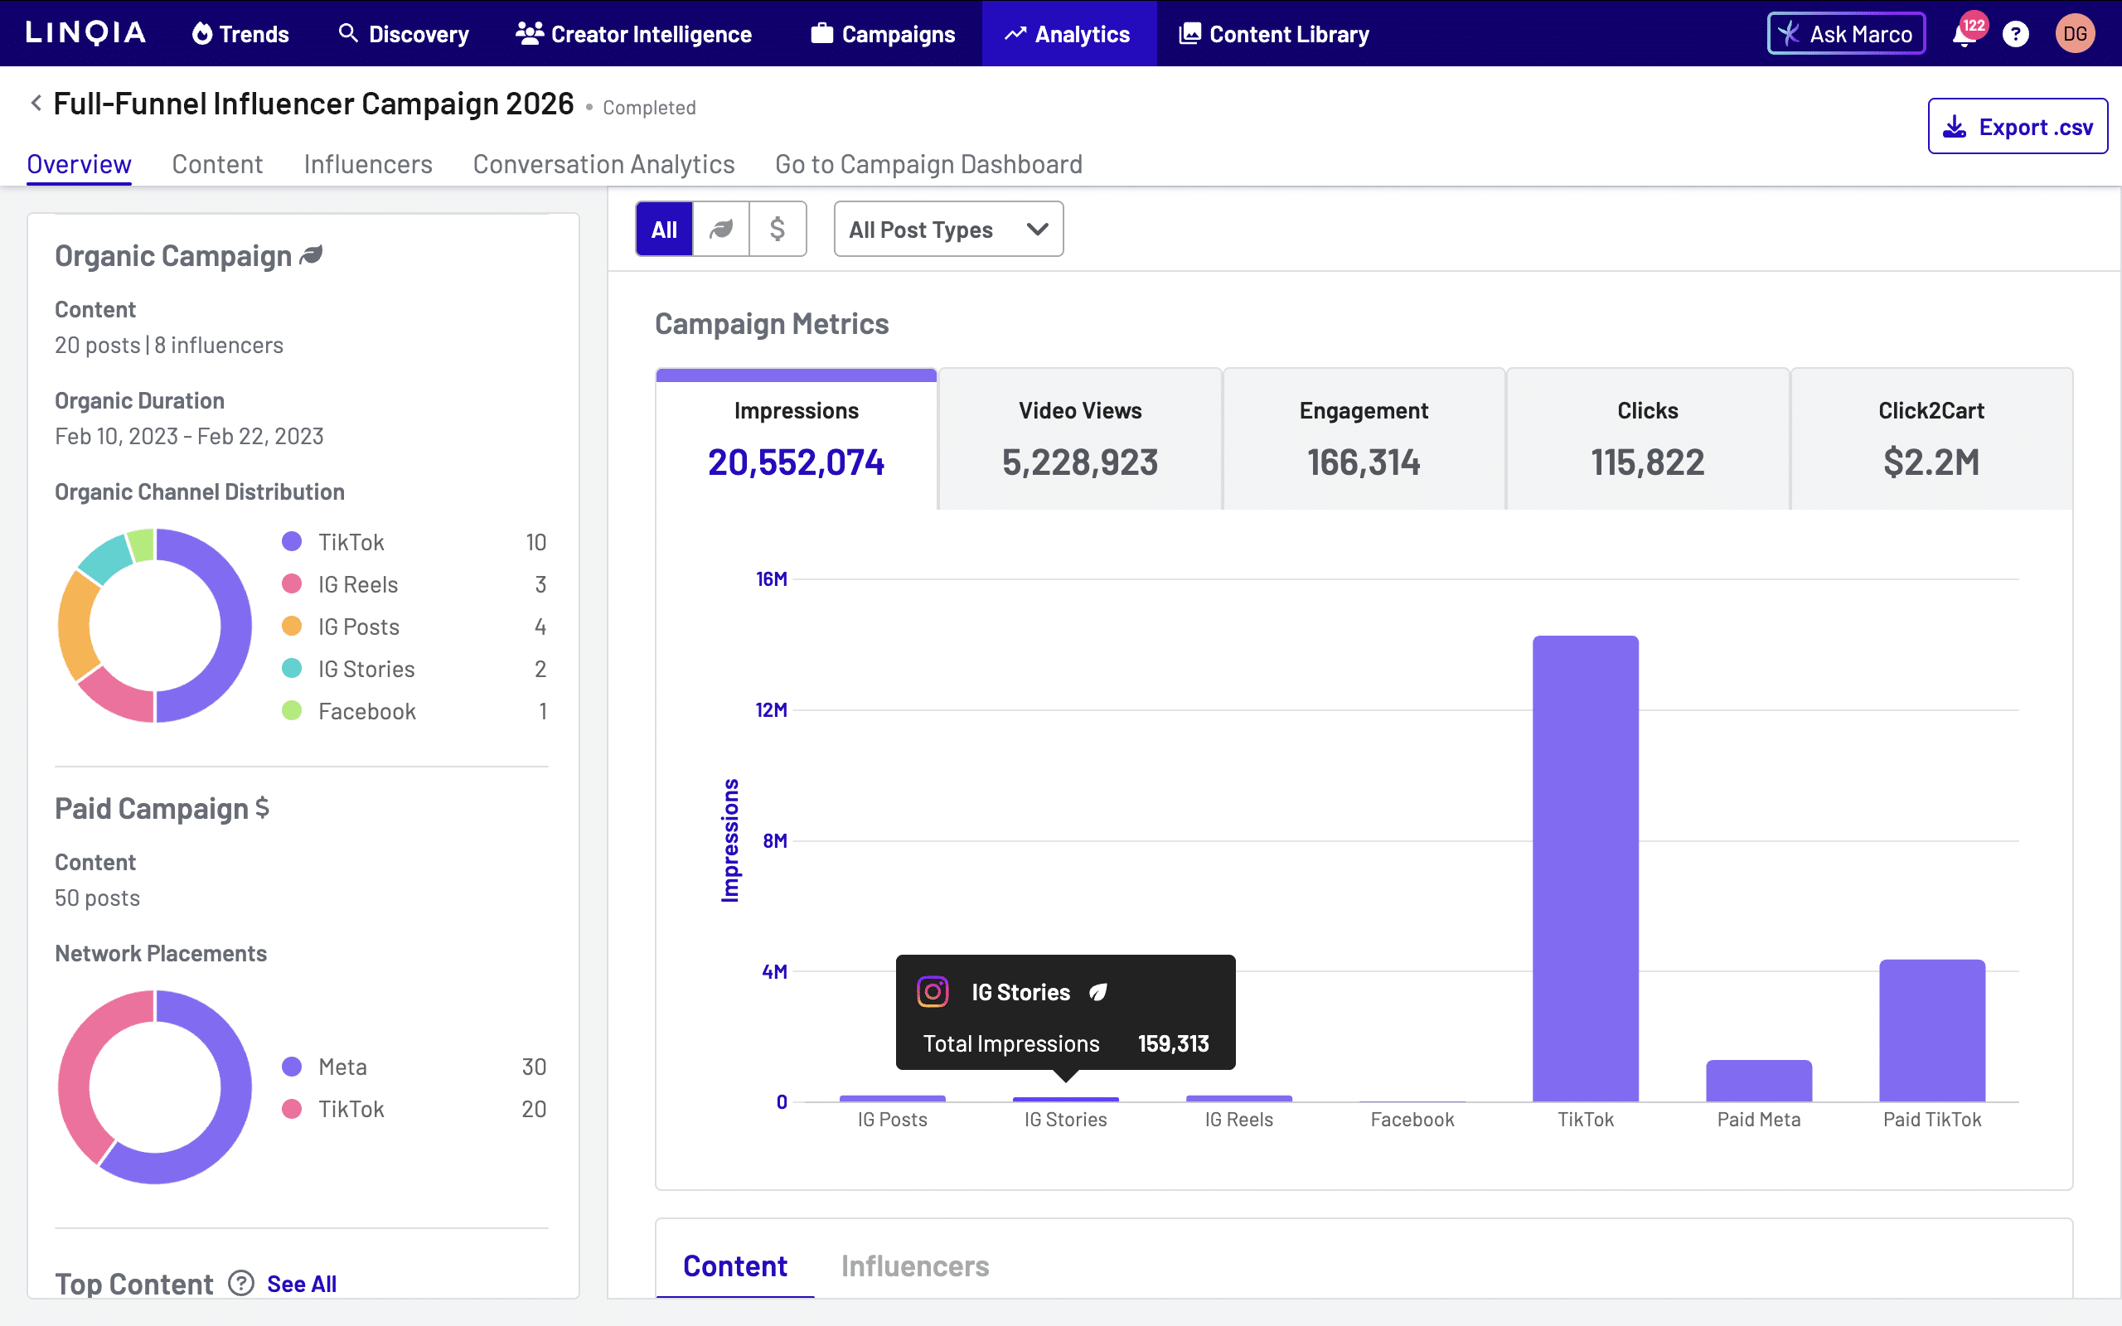Select the All filter toggle
This screenshot has height=1326, width=2122.
664,229
